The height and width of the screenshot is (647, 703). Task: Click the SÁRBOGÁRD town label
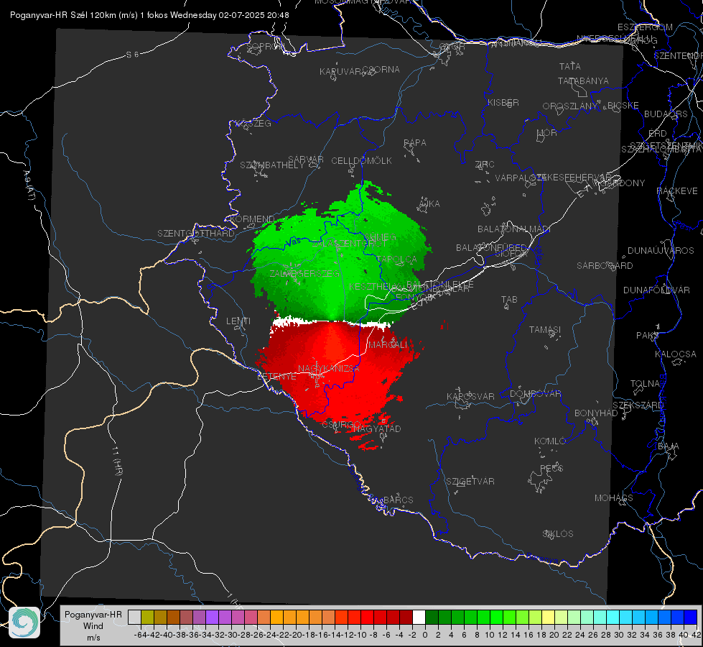[605, 266]
